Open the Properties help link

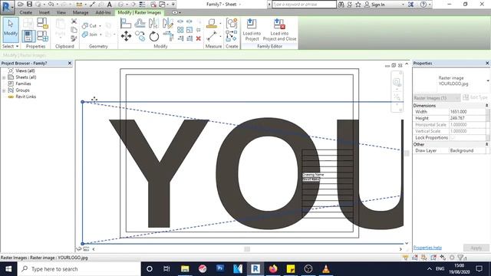[427, 248]
